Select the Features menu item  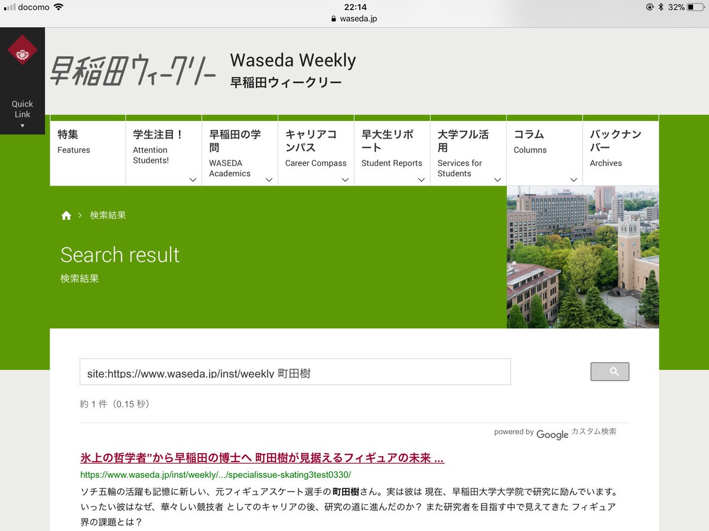(x=87, y=153)
